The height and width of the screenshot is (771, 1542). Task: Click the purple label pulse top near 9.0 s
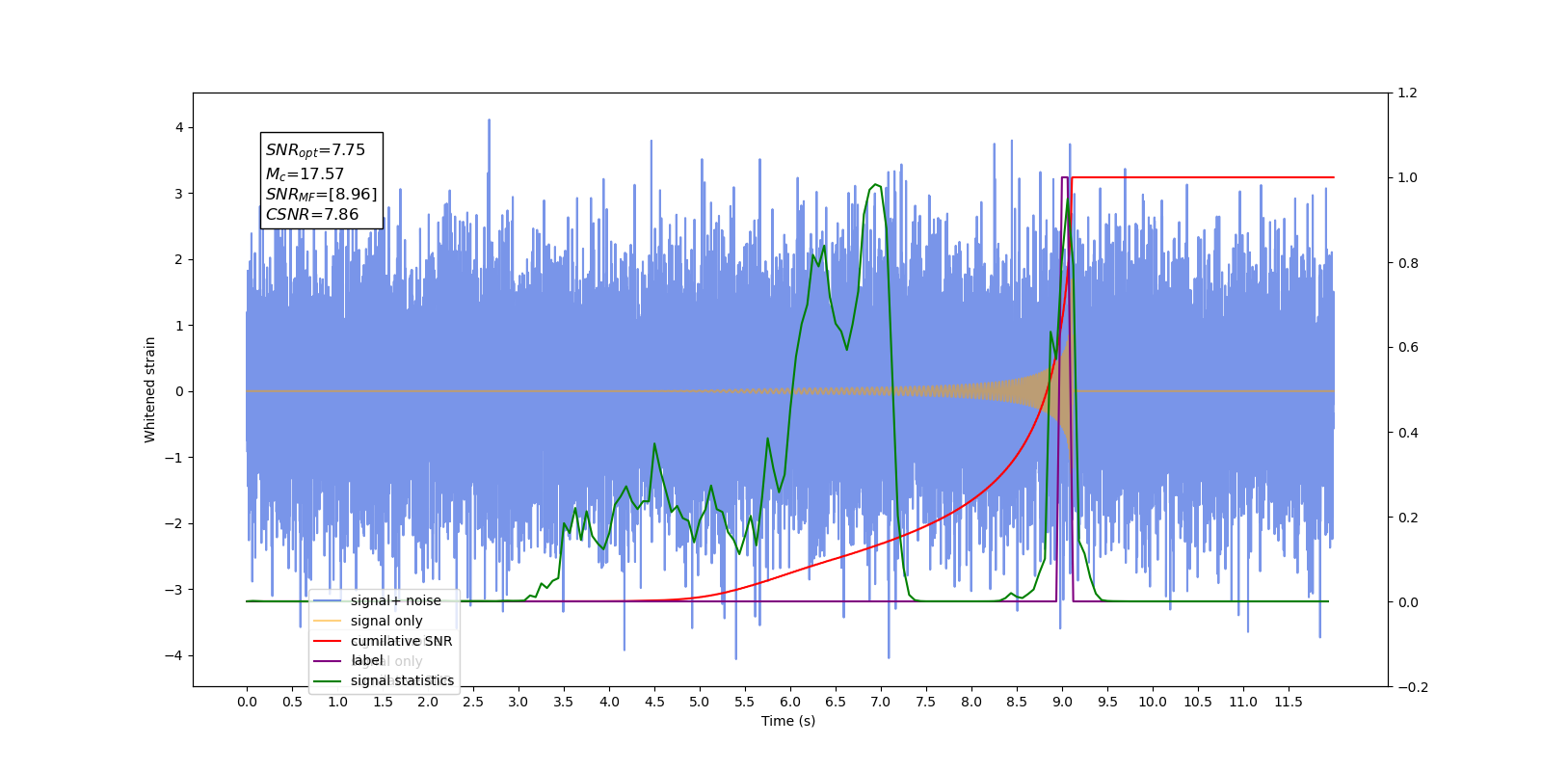1067,177
